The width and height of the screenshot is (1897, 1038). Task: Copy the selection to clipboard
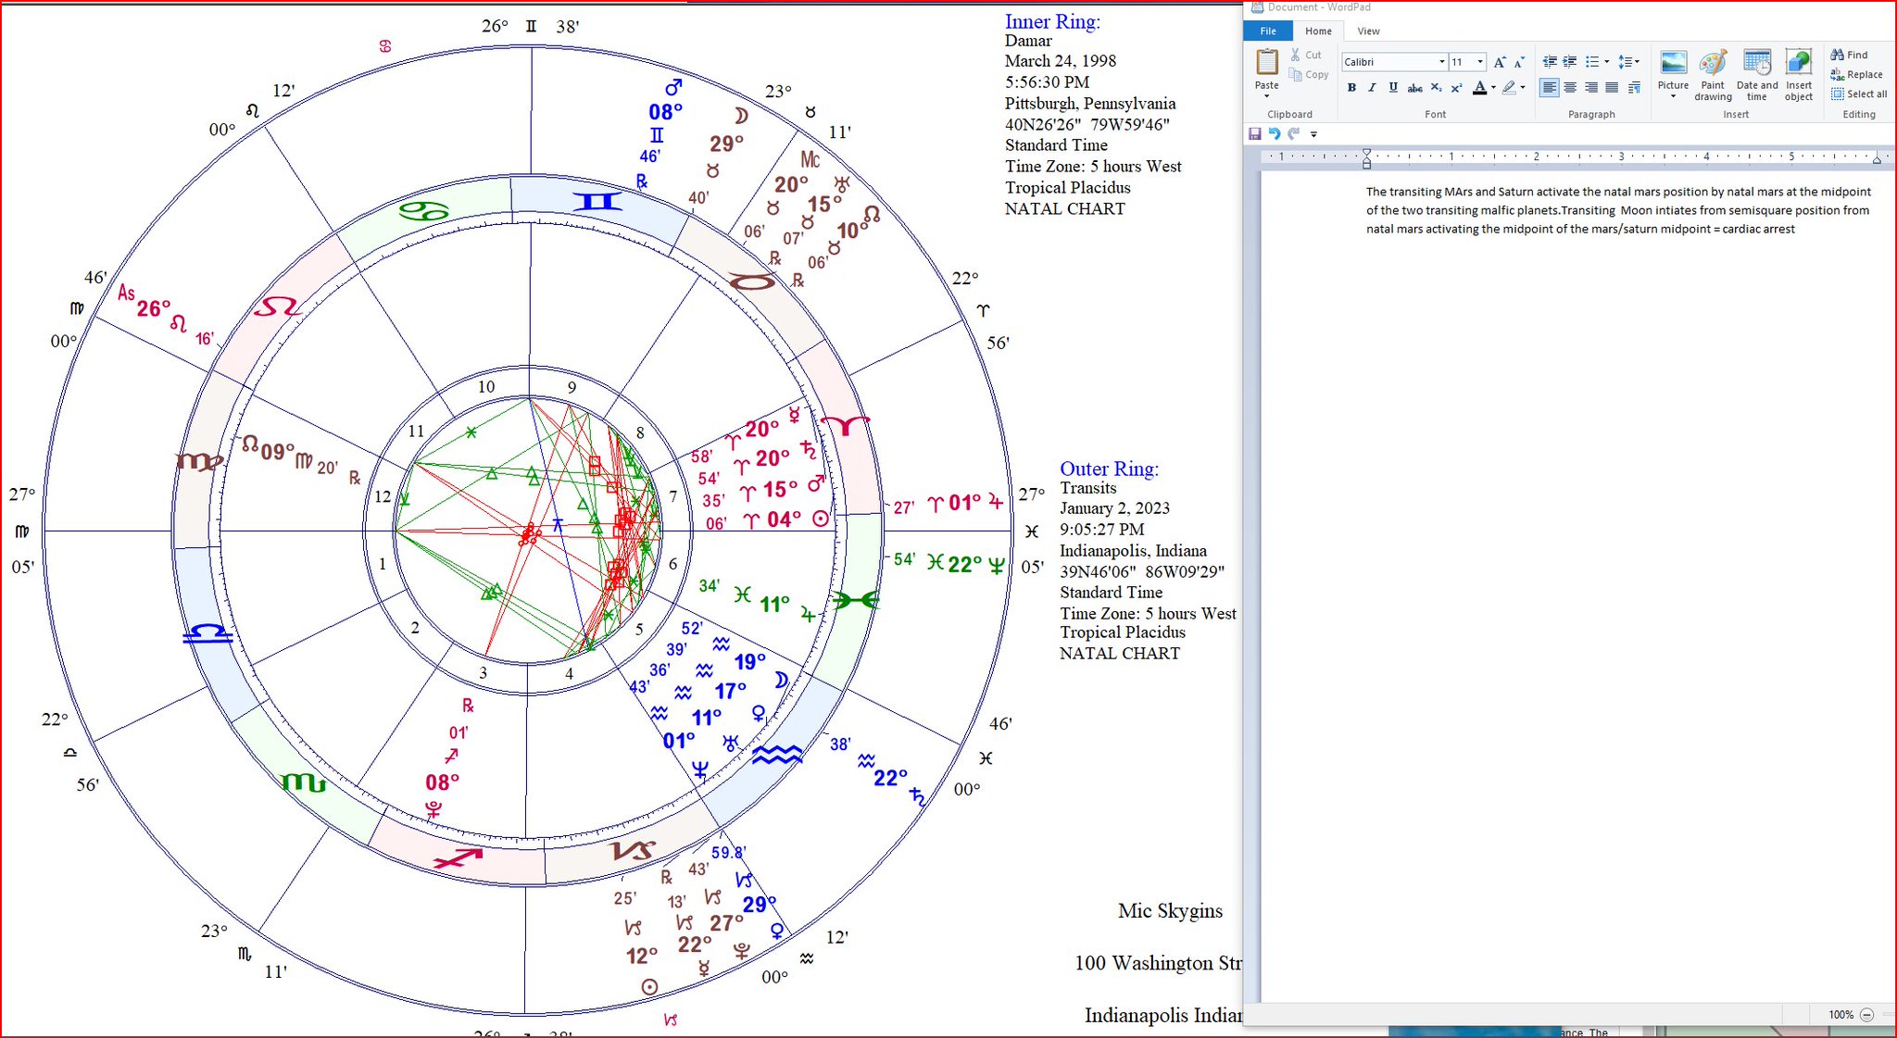[x=1310, y=75]
